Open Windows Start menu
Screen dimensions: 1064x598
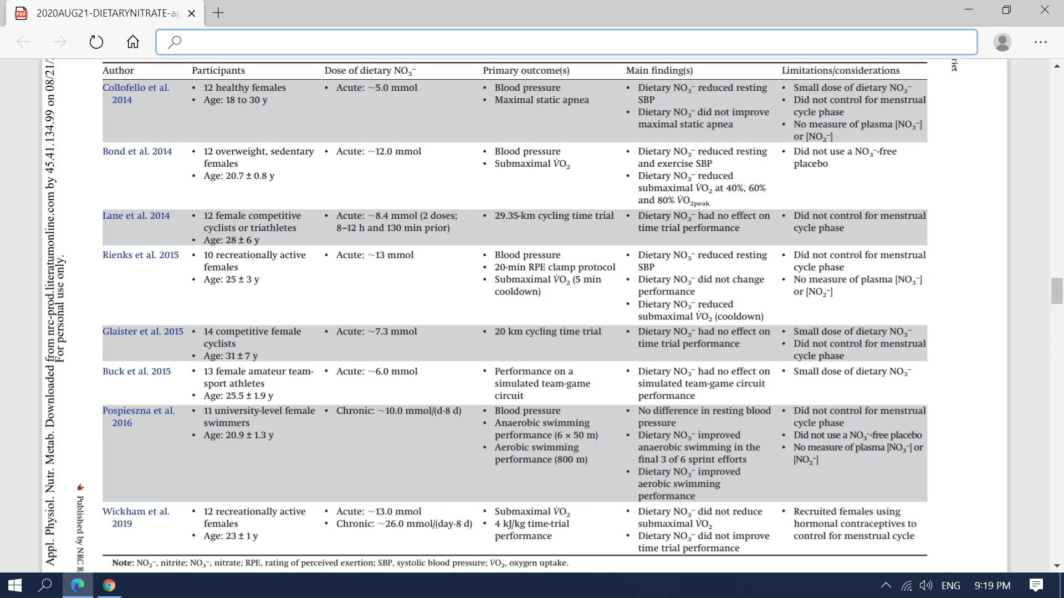click(15, 585)
